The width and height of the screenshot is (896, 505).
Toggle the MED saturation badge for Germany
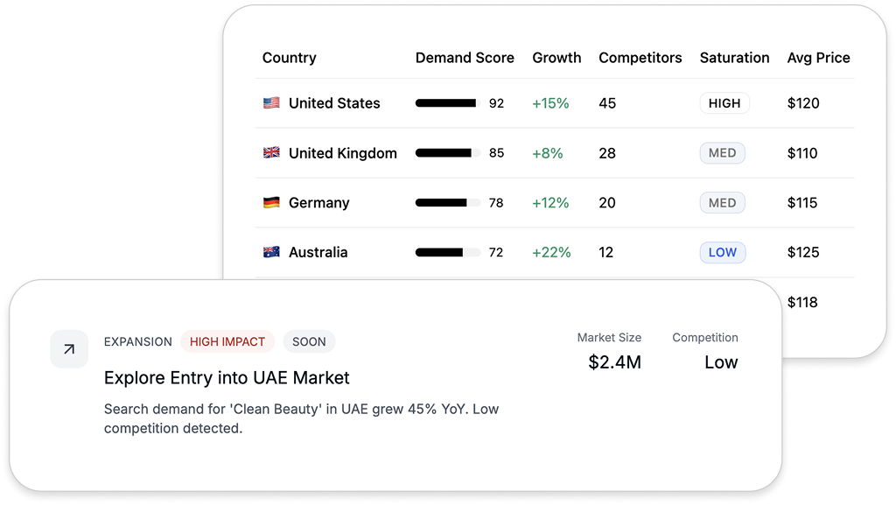722,202
